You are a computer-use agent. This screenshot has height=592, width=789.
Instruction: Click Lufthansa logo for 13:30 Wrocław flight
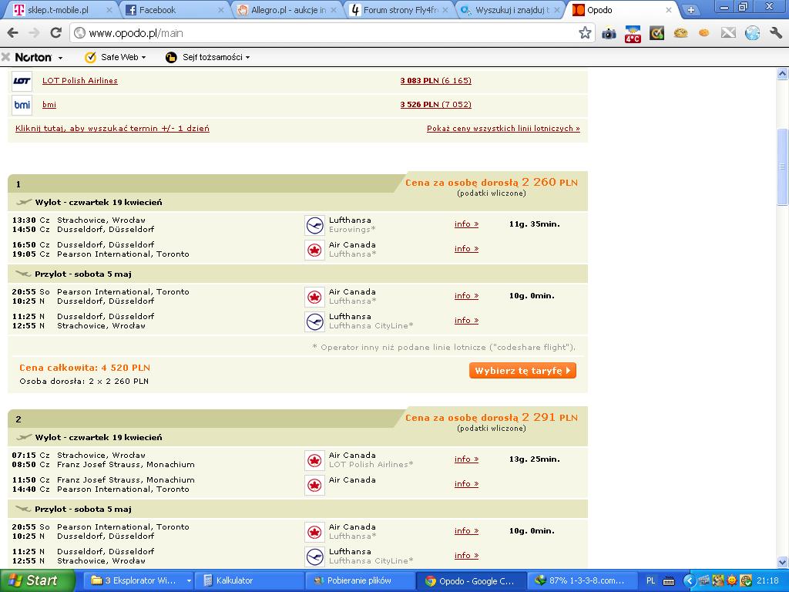tap(314, 225)
